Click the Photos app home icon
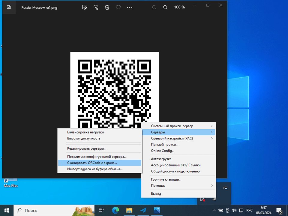Image resolution: width=288 pixels, height=216 pixels. coord(9,7)
